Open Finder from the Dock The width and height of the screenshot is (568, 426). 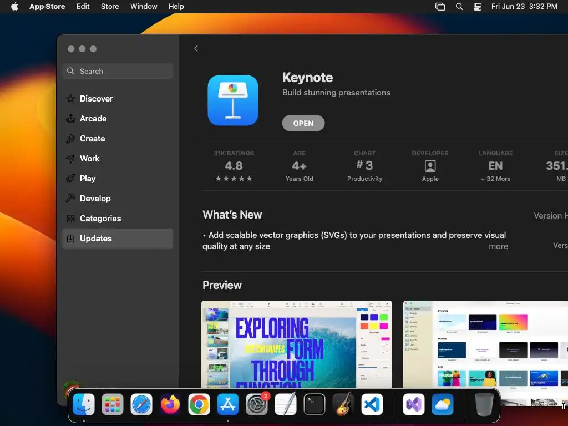[x=84, y=404]
